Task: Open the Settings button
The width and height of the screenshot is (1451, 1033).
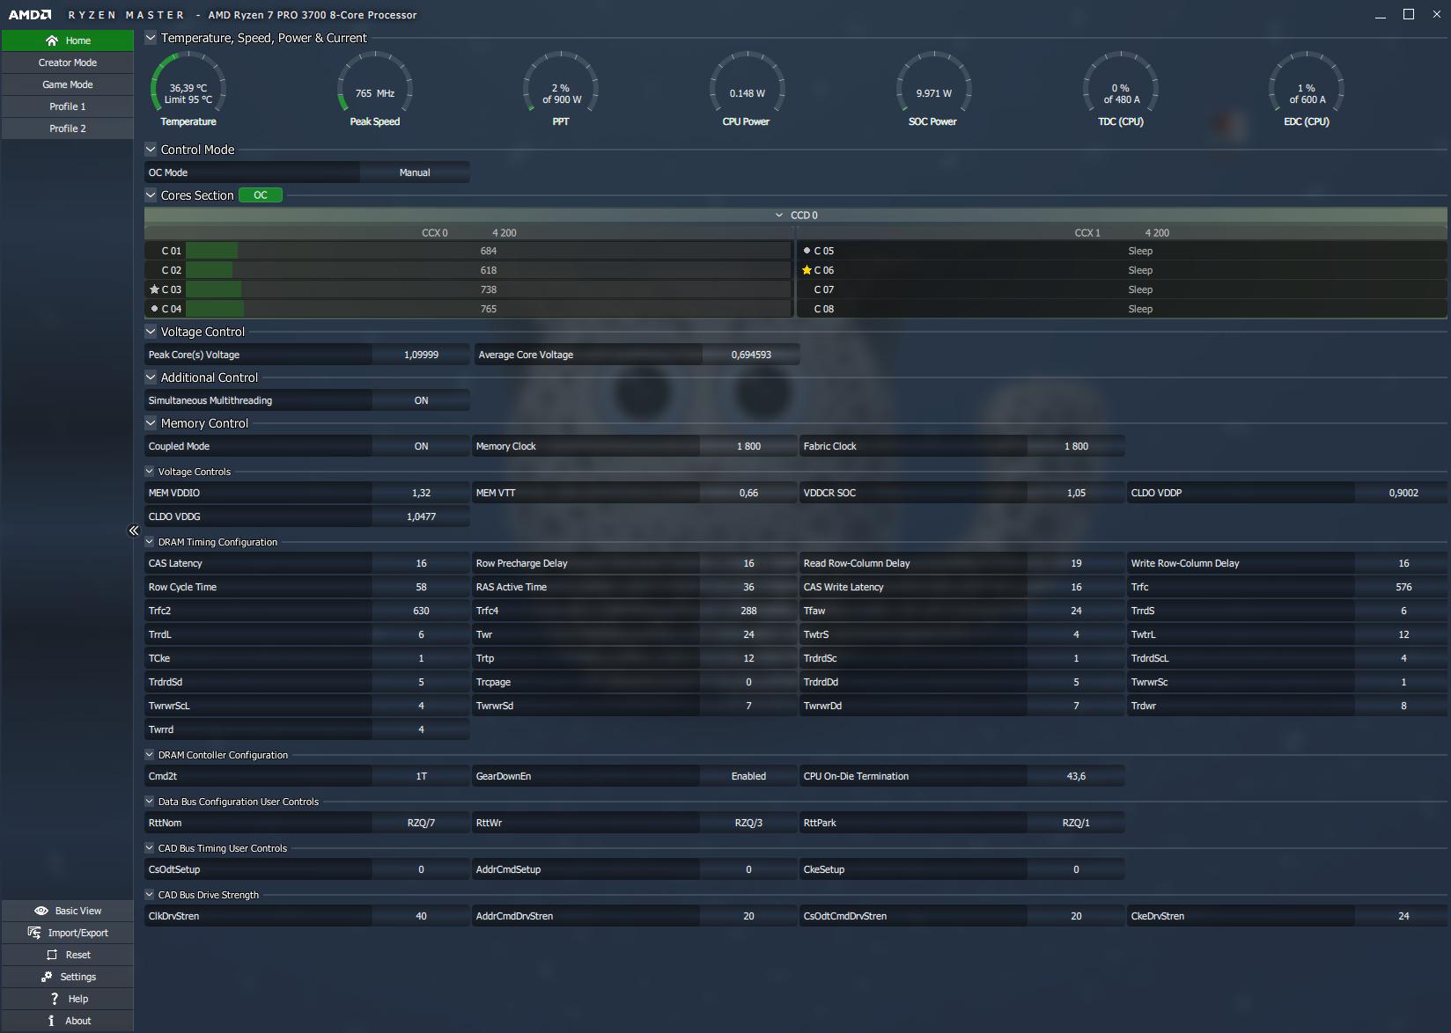Action: pos(68,977)
